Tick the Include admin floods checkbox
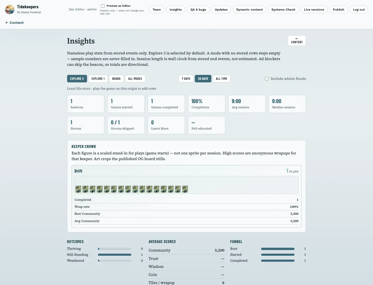Screen dimensions: 373x285 coord(267,79)
